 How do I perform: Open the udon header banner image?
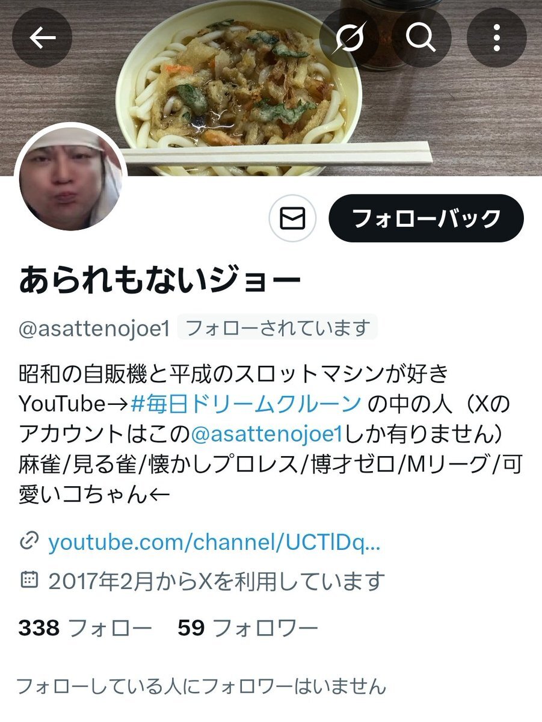(x=271, y=88)
